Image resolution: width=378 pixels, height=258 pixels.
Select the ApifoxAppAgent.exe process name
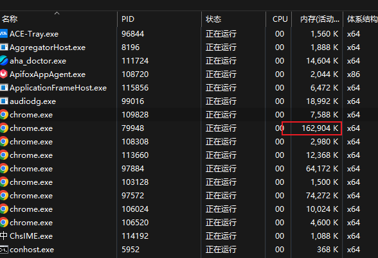(48, 74)
